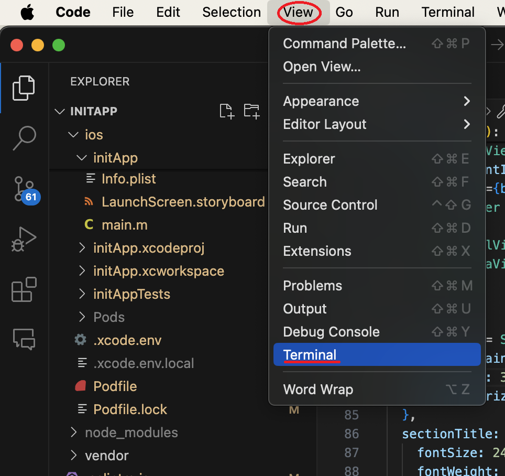Open the Terminal menu in menu bar
The width and height of the screenshot is (505, 476).
pos(448,12)
